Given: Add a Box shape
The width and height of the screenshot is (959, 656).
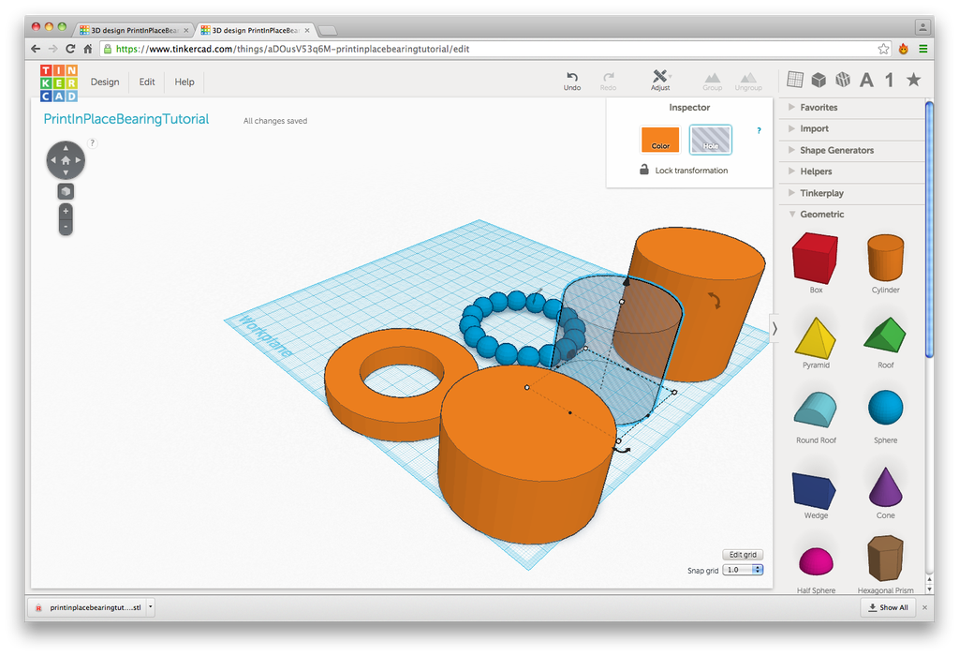Looking at the screenshot, I should coord(816,263).
